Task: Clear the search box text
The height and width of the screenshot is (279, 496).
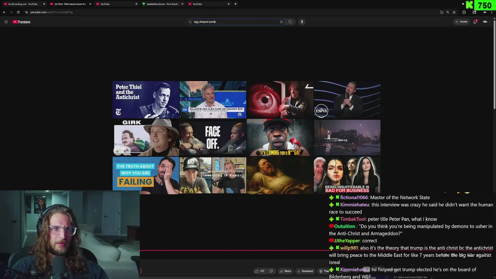Action: tap(281, 22)
